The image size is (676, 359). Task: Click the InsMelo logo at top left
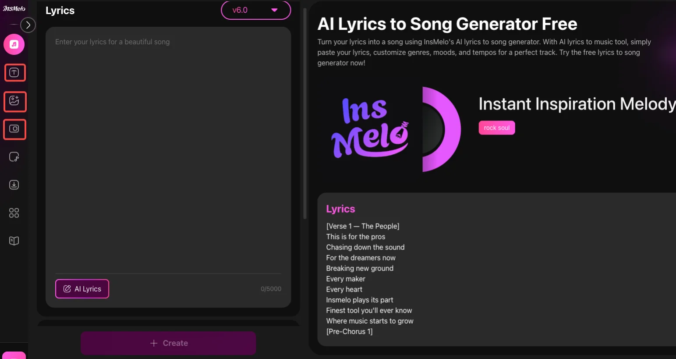(14, 9)
